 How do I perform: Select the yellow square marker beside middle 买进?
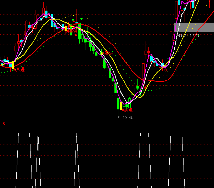tap(102, 53)
